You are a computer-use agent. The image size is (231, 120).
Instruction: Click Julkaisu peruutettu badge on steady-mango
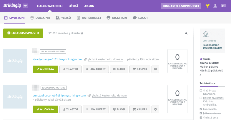tap(53, 51)
